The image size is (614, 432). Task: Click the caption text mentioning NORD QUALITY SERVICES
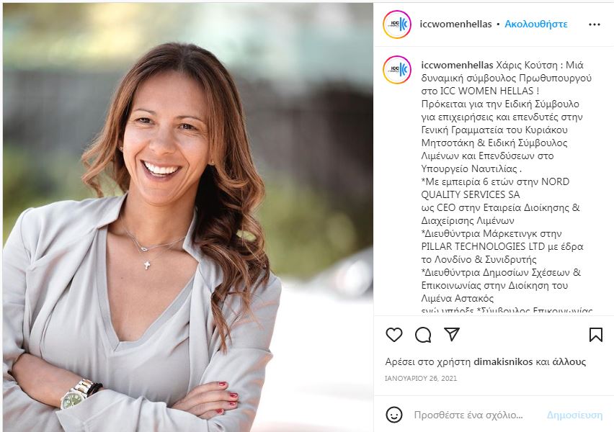click(x=495, y=188)
